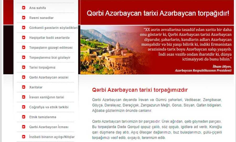Click the quote starting "XX əsrin əvvəllərinə"
Image resolution: width=236 pixels, height=142 pixels.
click(x=186, y=44)
